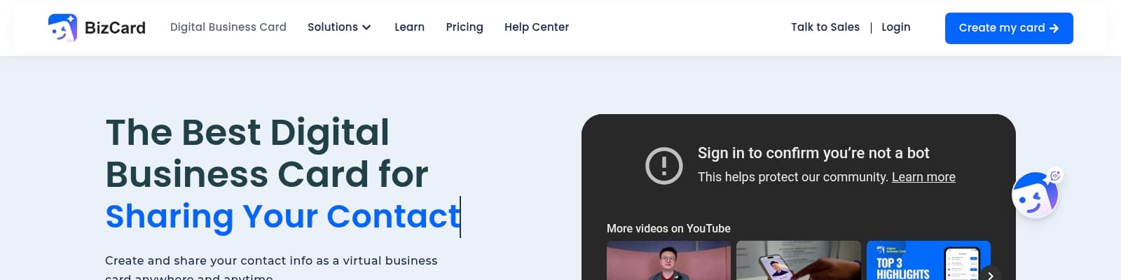Click the small badge on the chat mascot
This screenshot has width=1121, height=280.
[x=1055, y=175]
